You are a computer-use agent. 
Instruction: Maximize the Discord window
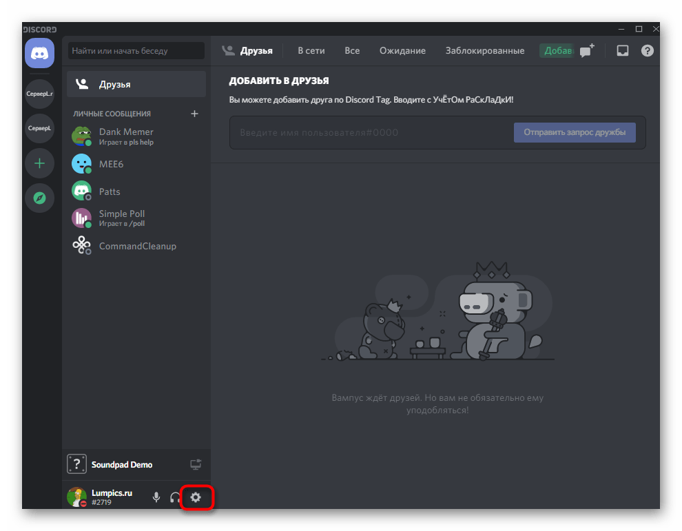point(639,29)
